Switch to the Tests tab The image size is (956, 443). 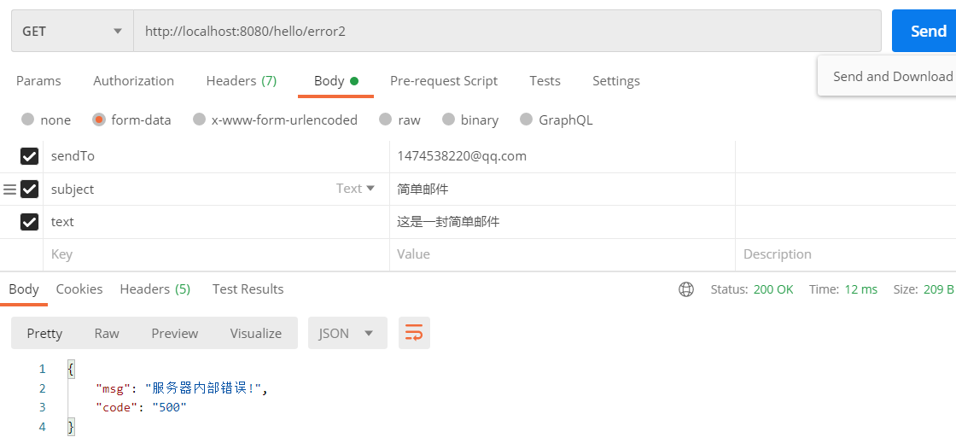[545, 81]
